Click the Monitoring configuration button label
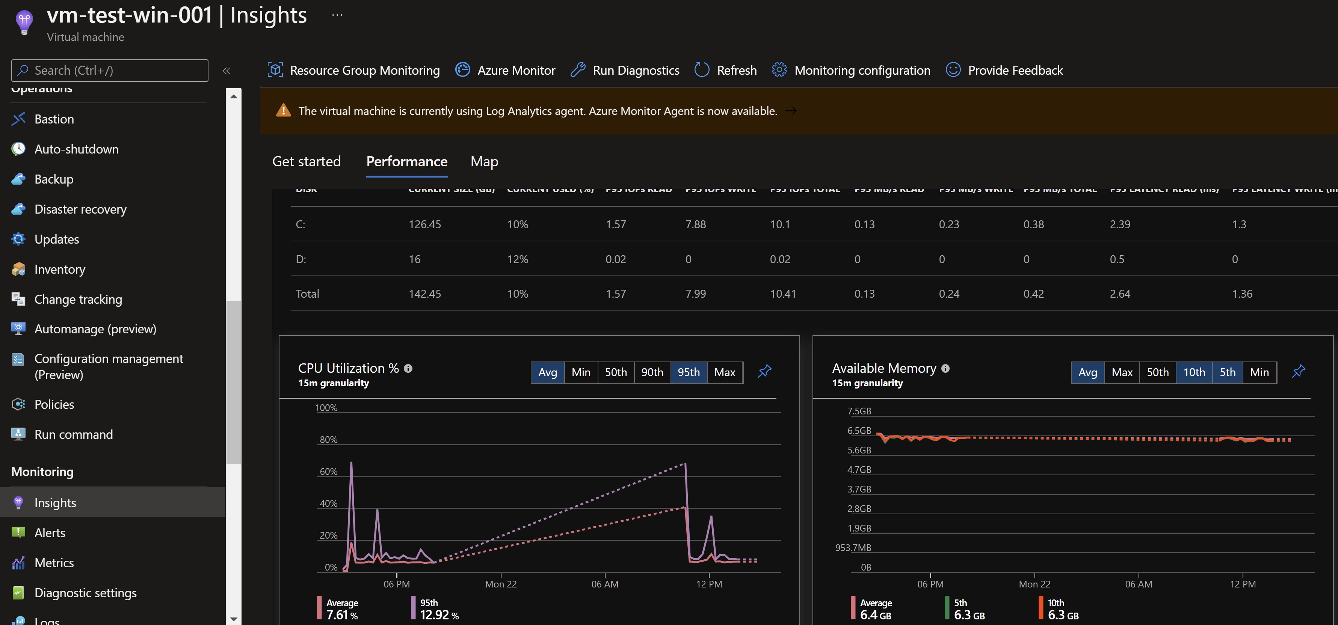The image size is (1338, 625). coord(862,70)
